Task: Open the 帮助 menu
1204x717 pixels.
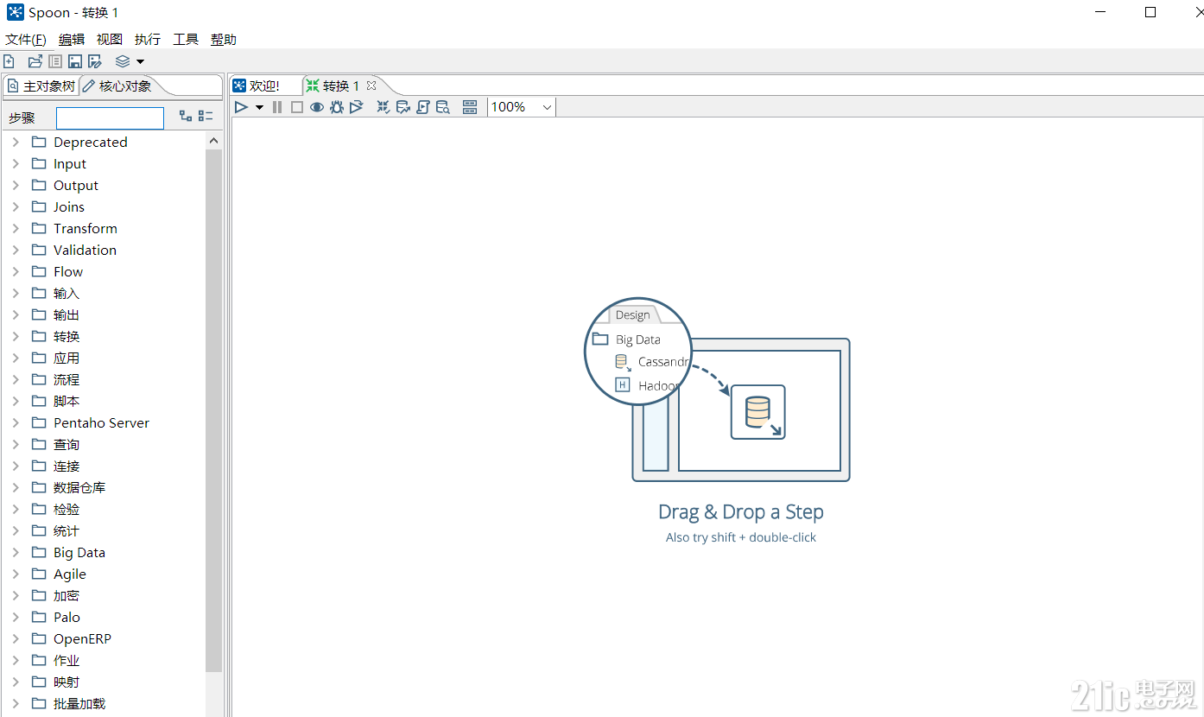Action: click(224, 40)
